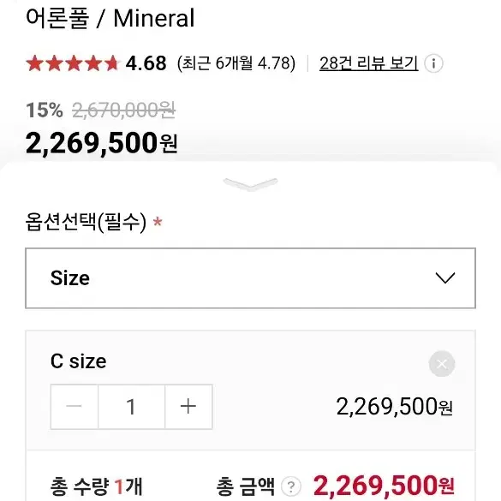Screen dimensions: 501x501
Task: Click the 총 수량 1개 summary text
Action: coord(96,486)
